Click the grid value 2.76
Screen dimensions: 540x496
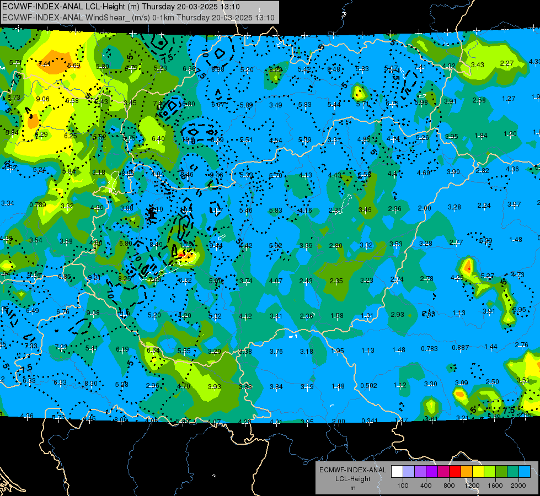tap(522, 345)
